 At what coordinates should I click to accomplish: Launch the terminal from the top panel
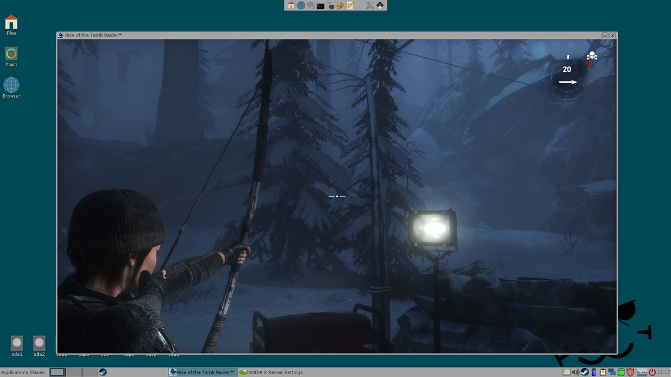(321, 5)
